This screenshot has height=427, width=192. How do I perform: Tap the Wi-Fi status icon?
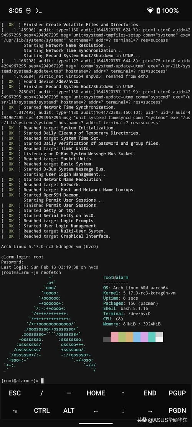pyautogui.click(x=150, y=11)
